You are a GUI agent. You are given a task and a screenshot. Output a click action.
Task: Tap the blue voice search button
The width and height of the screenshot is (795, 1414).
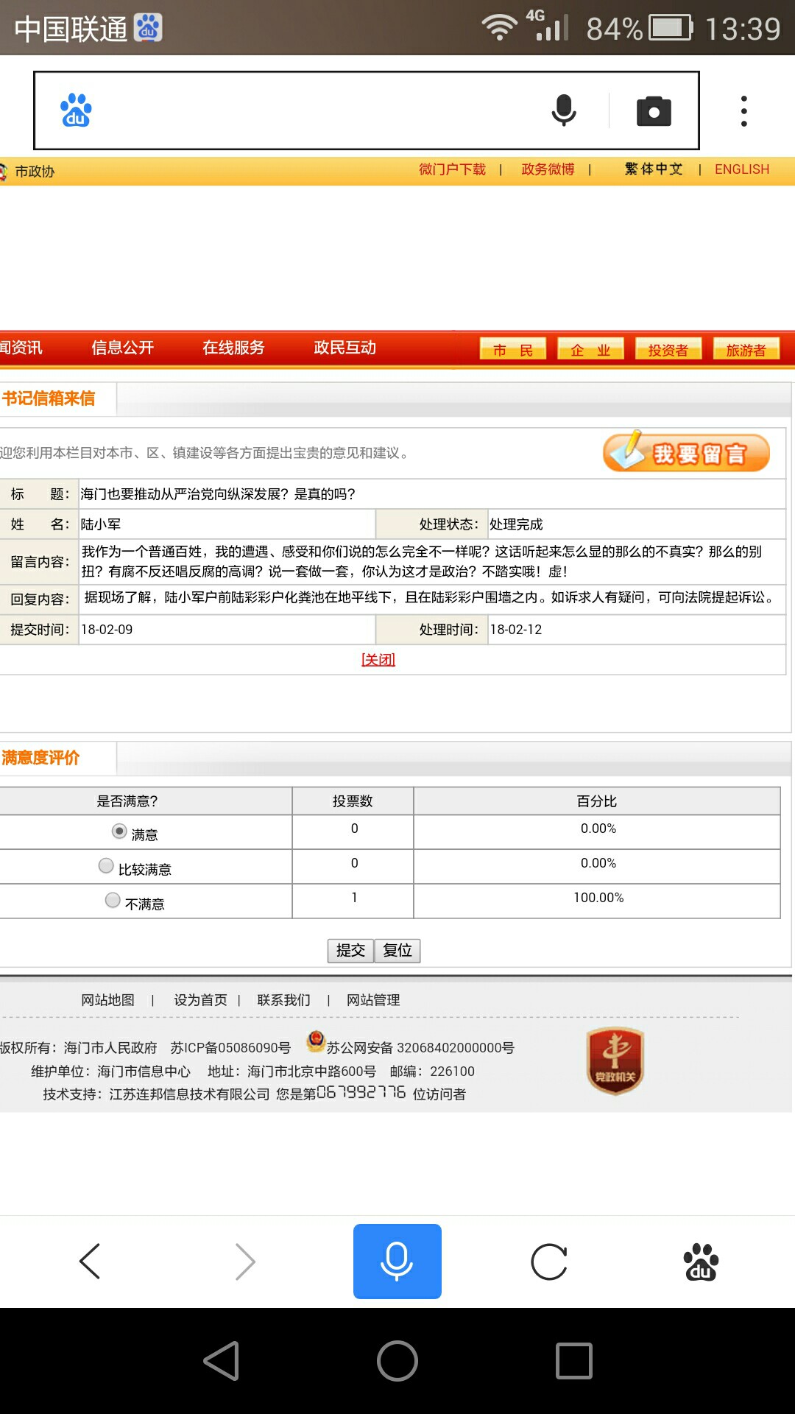(397, 1261)
